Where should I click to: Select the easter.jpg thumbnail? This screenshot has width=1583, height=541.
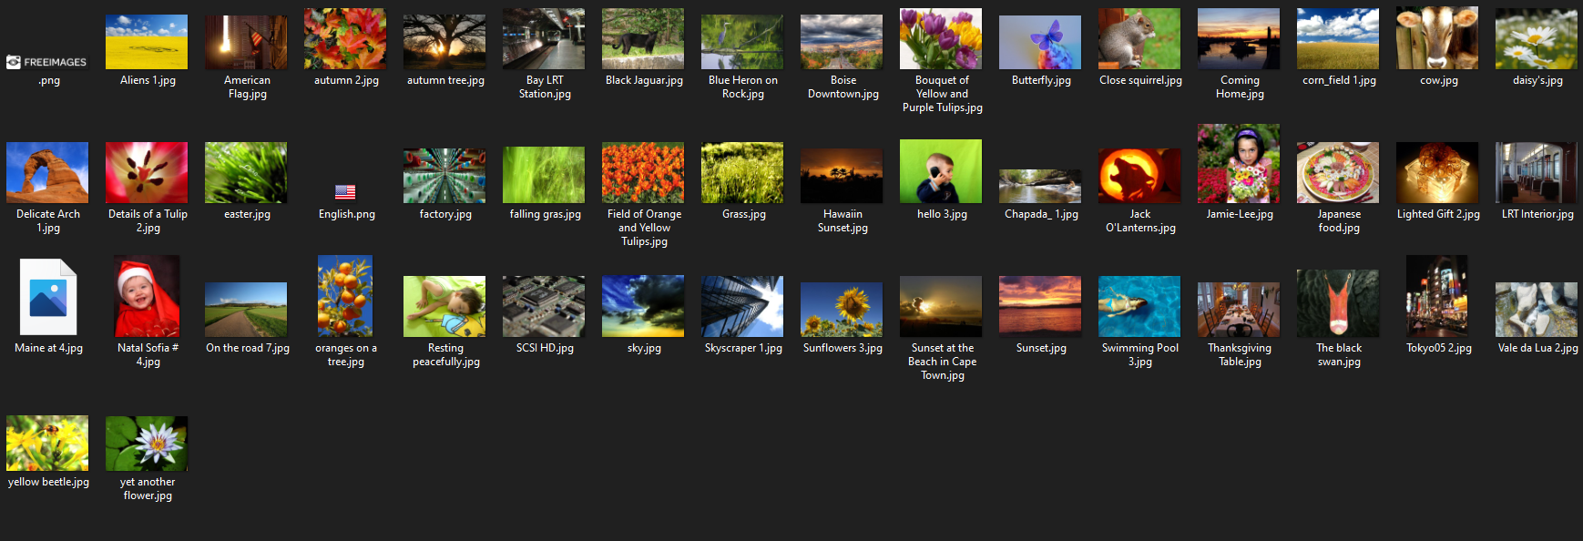pos(246,172)
